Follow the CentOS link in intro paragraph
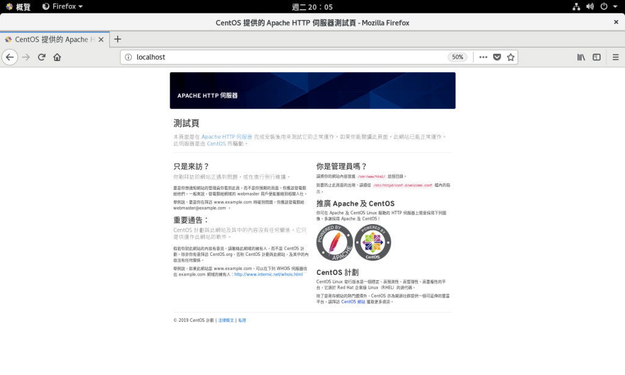This screenshot has width=625, height=375. point(216,144)
